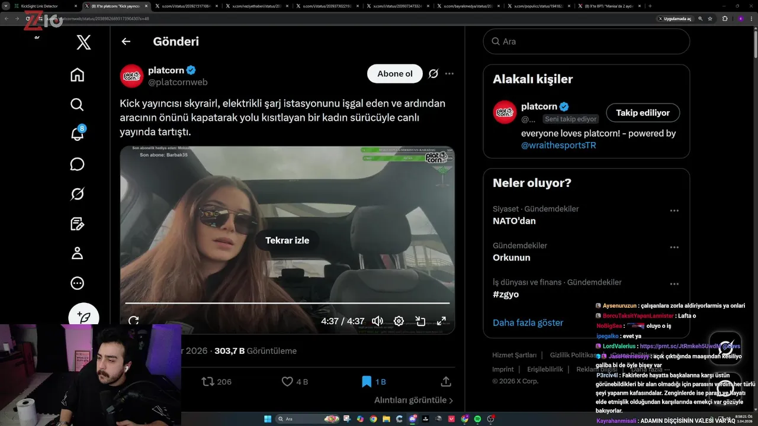Click the Abone ol subscribe button
Viewport: 758px width, 426px height.
click(395, 74)
